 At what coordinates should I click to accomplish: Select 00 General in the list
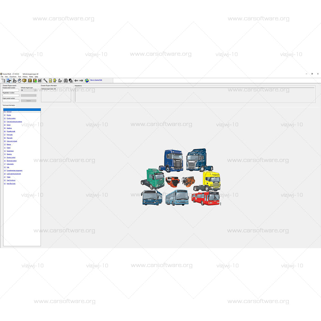[8, 112]
